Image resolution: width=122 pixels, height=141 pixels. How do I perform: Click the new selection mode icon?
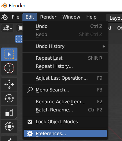19,39
